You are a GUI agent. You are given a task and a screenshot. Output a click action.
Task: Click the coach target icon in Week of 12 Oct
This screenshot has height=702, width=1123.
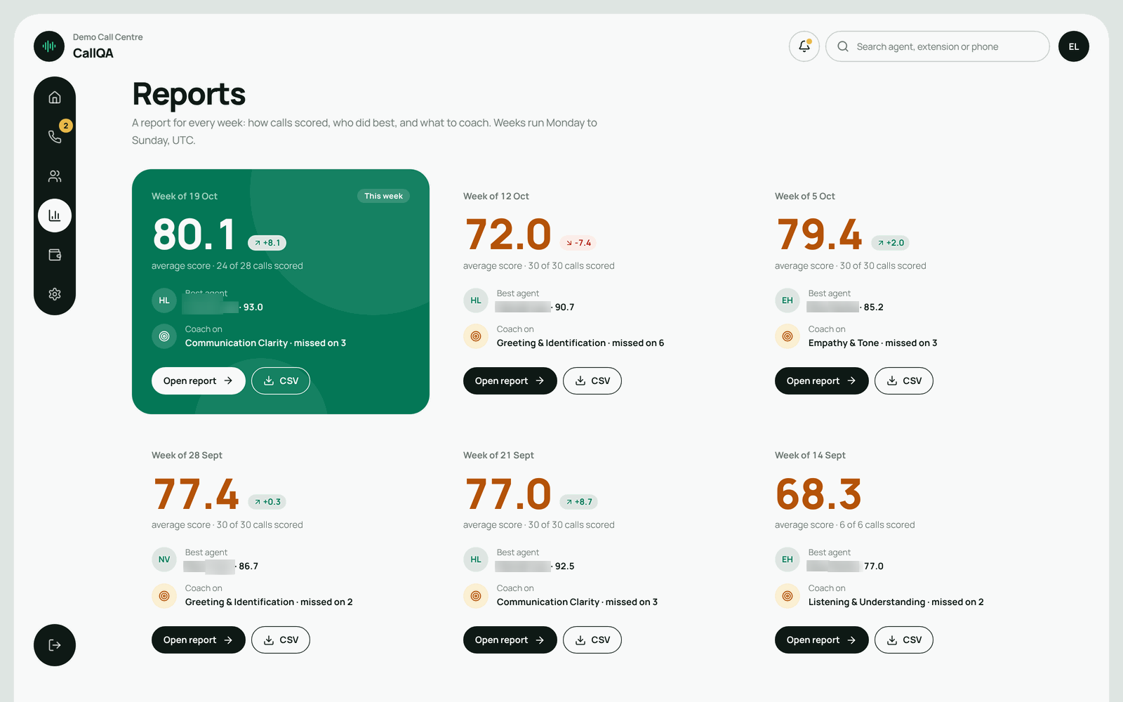(x=476, y=336)
